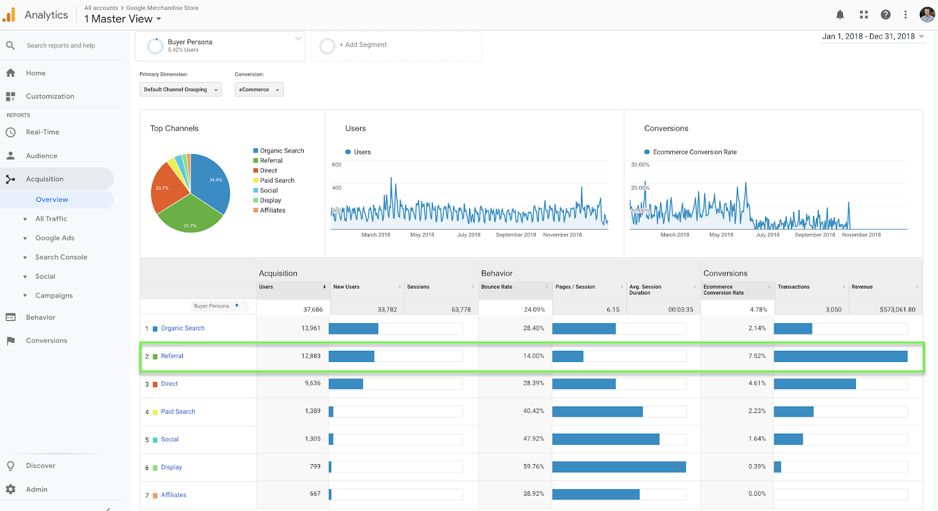Open Discover in sidebar

(40, 466)
